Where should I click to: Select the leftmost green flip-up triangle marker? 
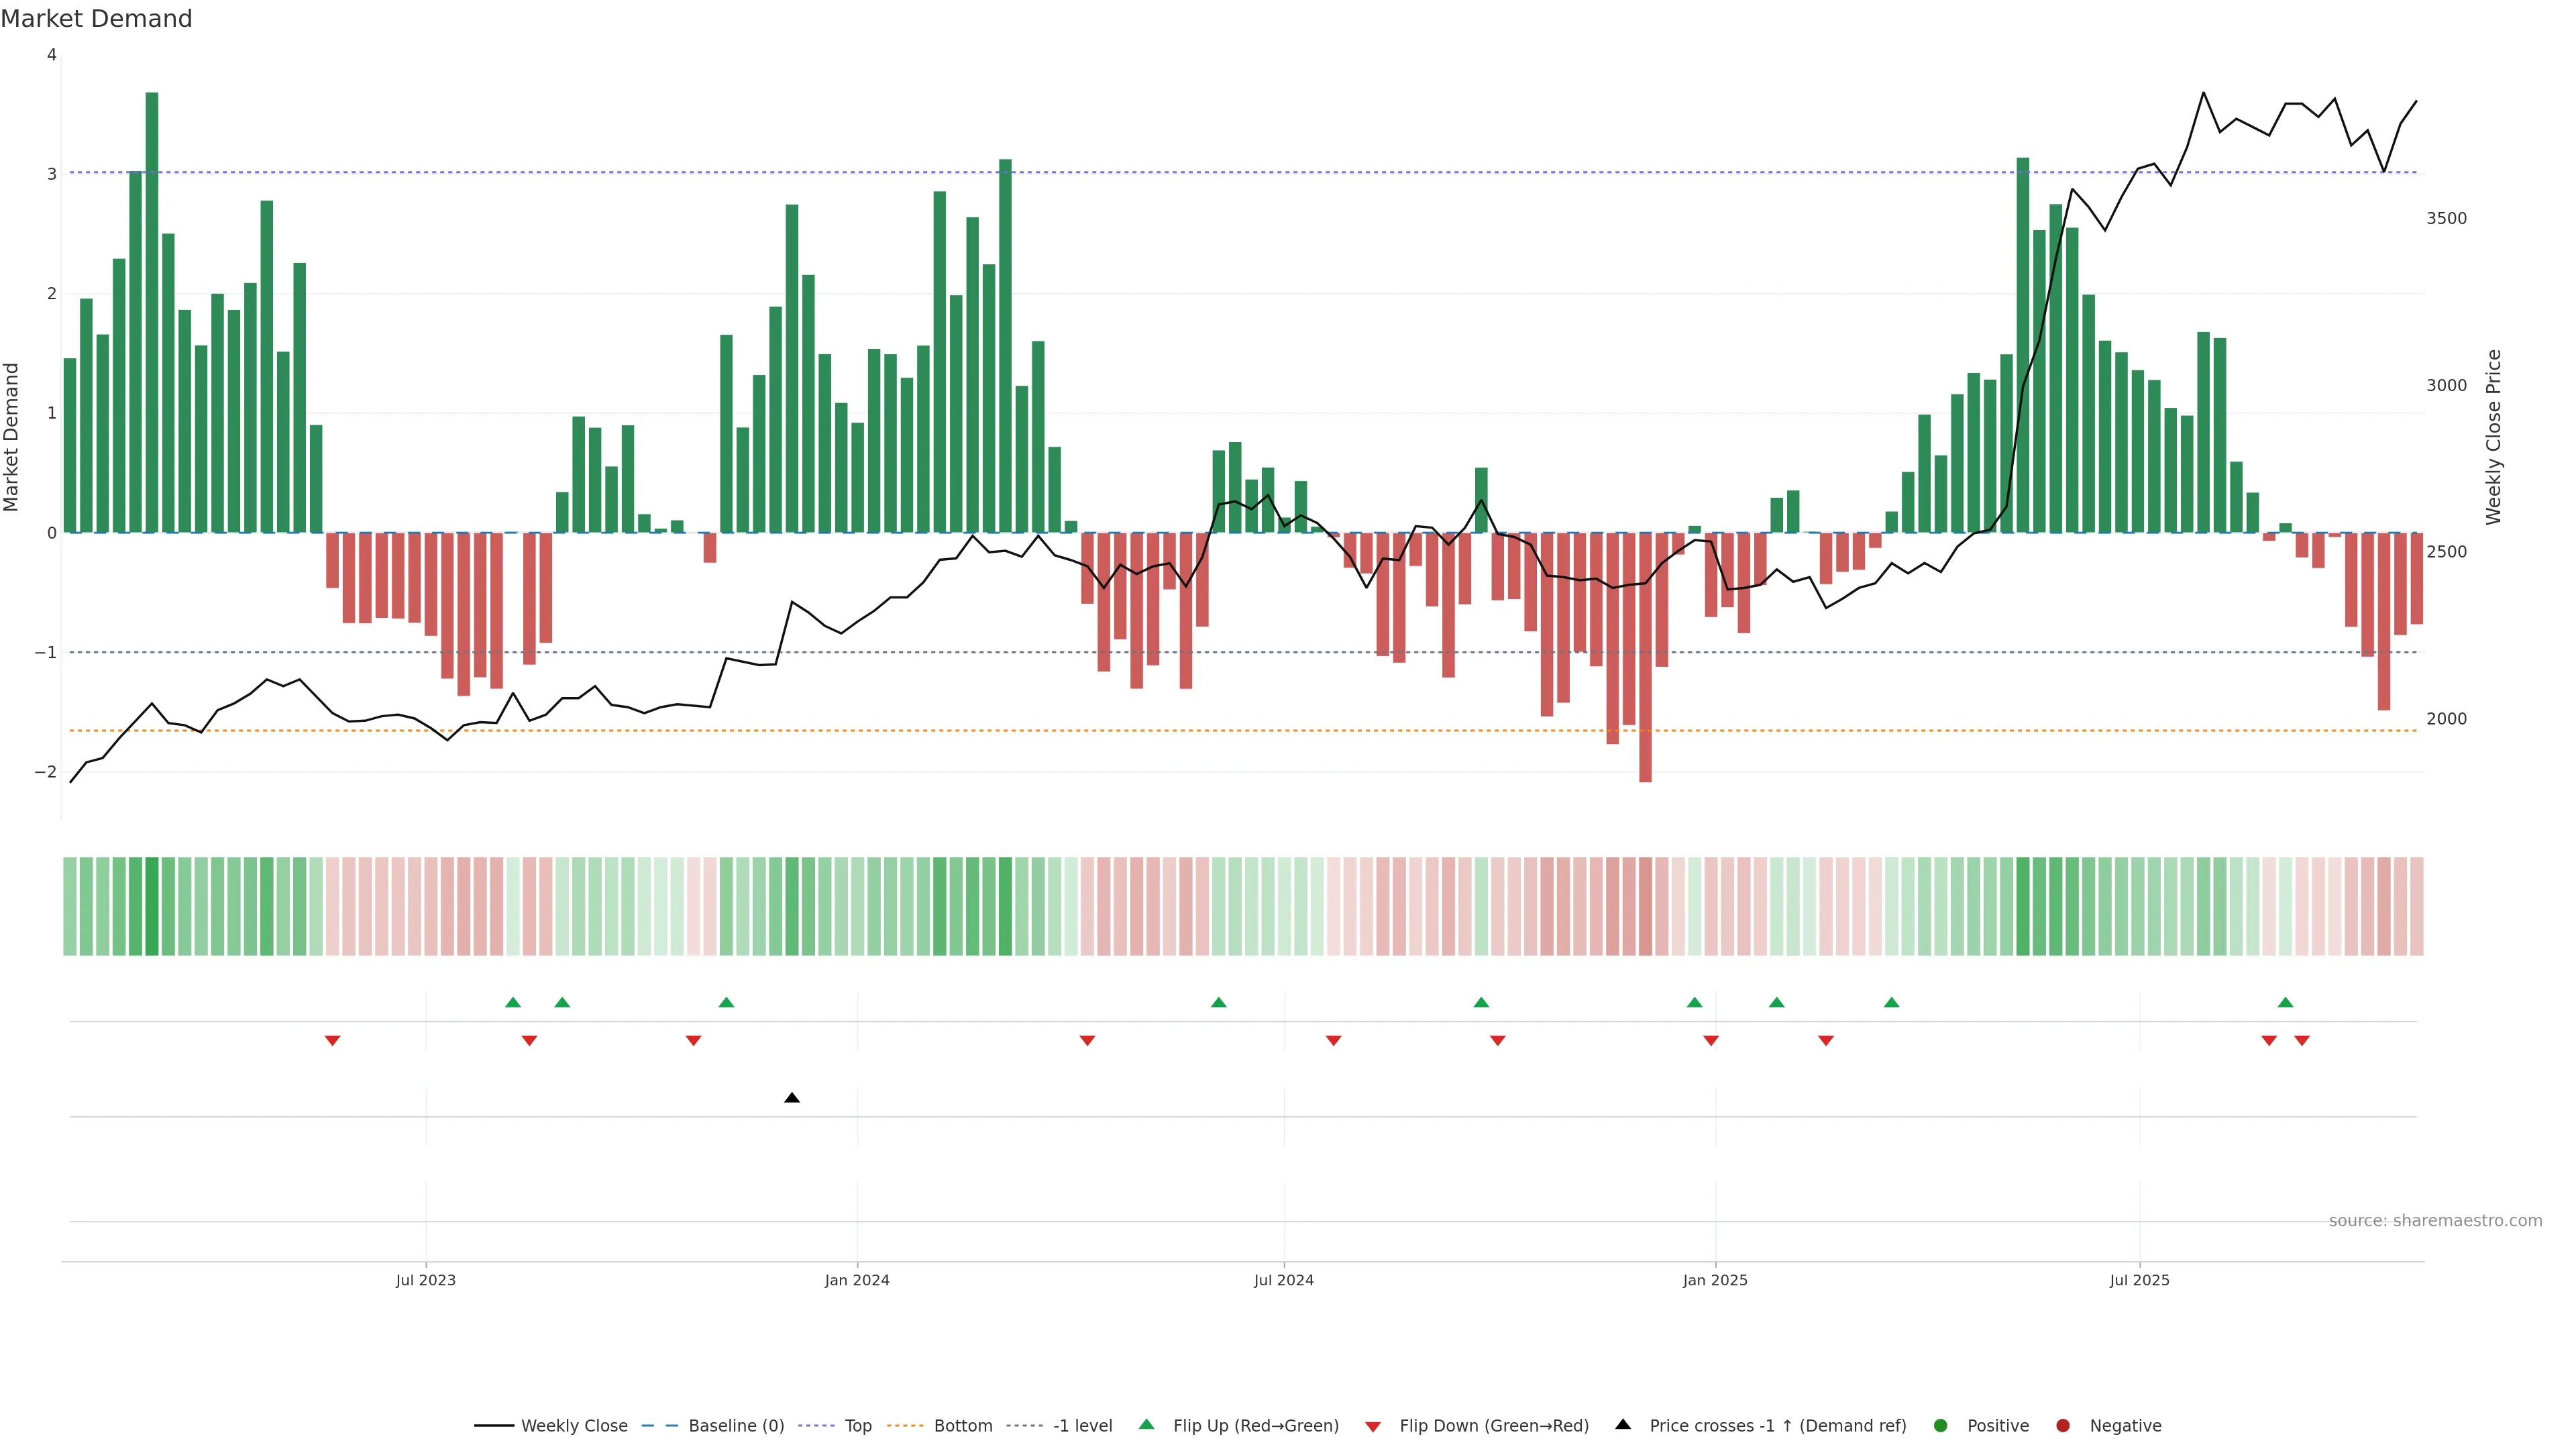(513, 1002)
